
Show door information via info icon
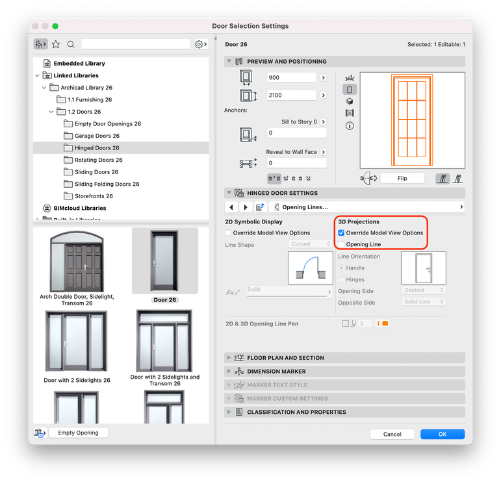350,125
